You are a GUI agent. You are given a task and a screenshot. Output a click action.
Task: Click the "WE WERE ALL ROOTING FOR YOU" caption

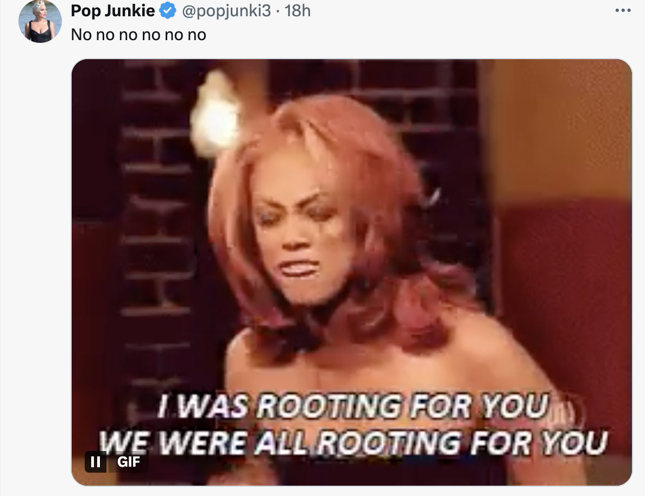tap(353, 442)
